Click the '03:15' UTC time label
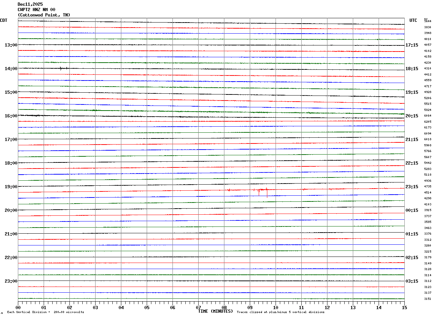The height and width of the screenshot is (317, 433). 412,281
